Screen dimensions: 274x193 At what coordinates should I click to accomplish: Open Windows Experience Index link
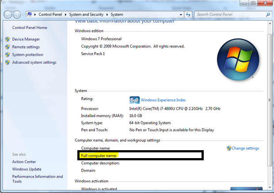click(163, 100)
